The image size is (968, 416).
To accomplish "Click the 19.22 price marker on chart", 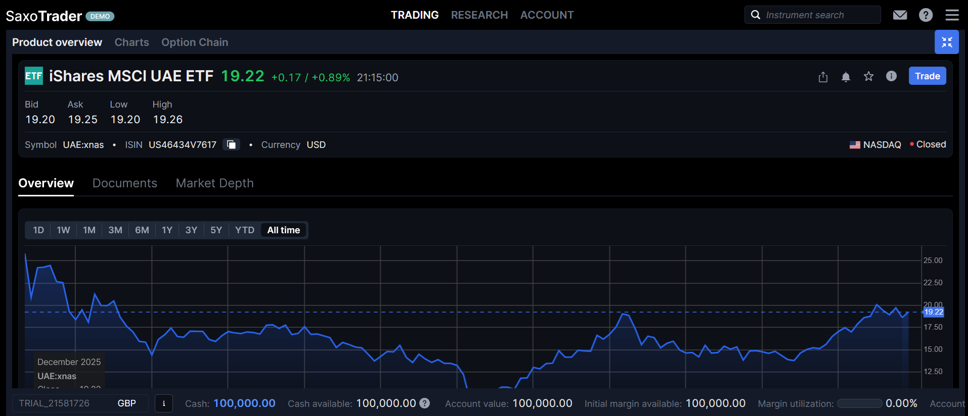I will coord(934,312).
